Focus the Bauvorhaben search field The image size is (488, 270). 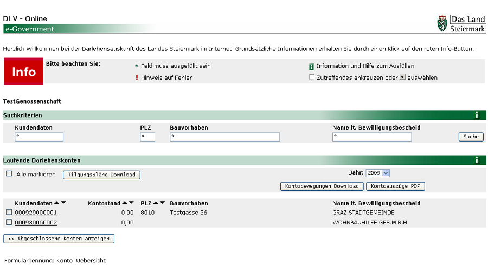[224, 137]
